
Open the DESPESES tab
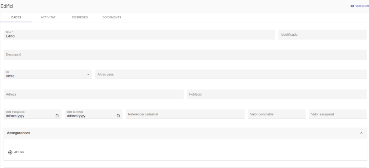(x=80, y=17)
